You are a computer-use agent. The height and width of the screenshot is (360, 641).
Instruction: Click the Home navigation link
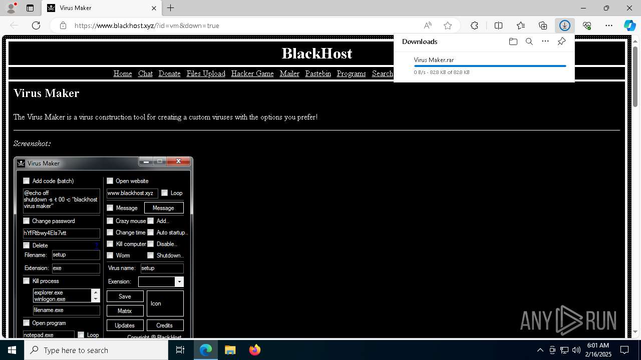tap(123, 73)
